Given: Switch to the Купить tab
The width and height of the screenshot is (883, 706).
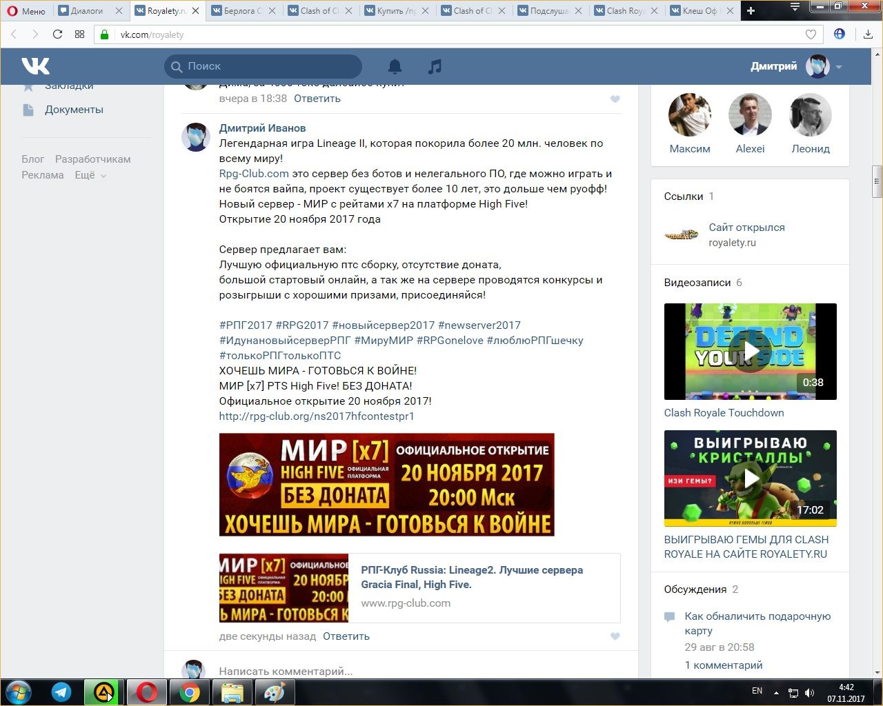Looking at the screenshot, I should tap(396, 10).
